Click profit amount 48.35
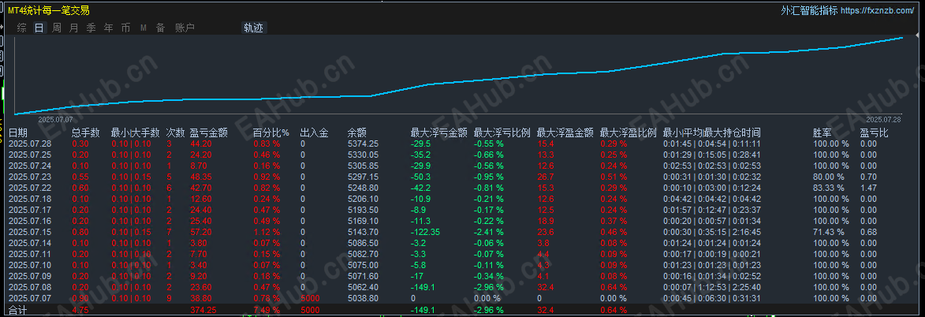The image size is (925, 317). pyautogui.click(x=201, y=177)
